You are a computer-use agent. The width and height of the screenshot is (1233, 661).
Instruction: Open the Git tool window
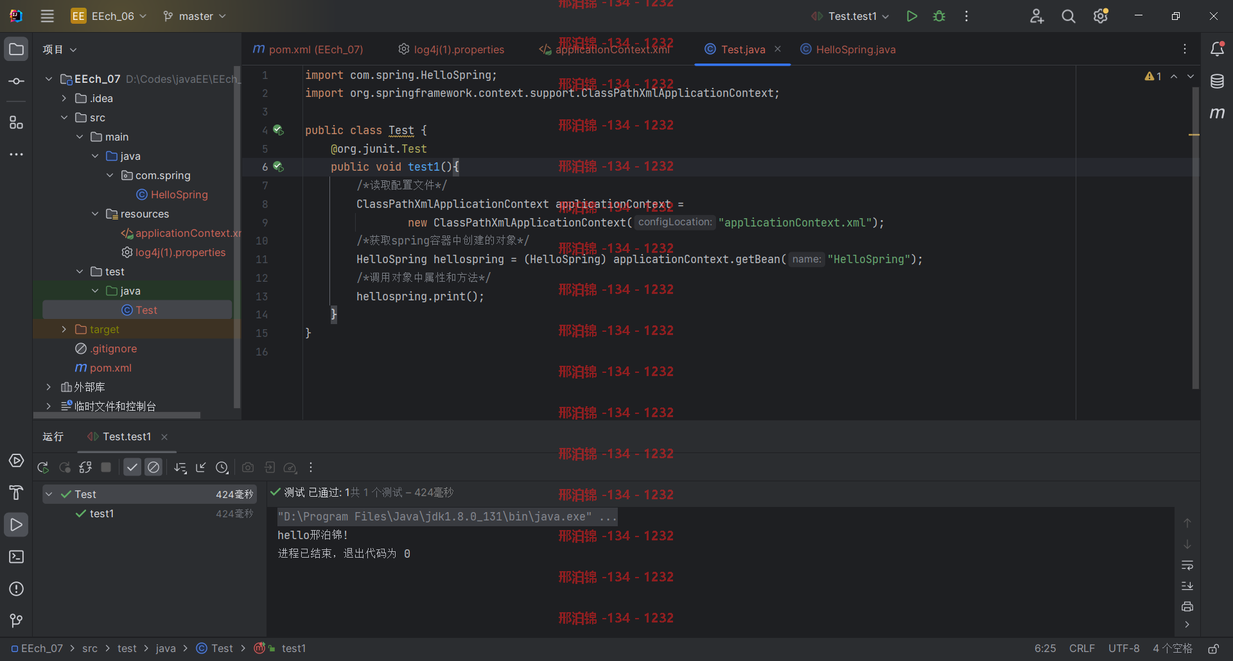tap(16, 621)
